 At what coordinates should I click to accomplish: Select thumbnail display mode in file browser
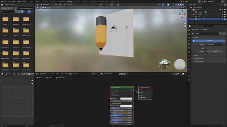tap(22, 12)
